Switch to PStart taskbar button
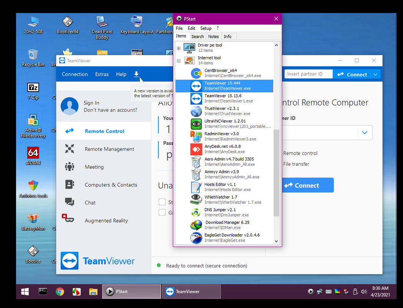The image size is (403, 308). point(132,291)
